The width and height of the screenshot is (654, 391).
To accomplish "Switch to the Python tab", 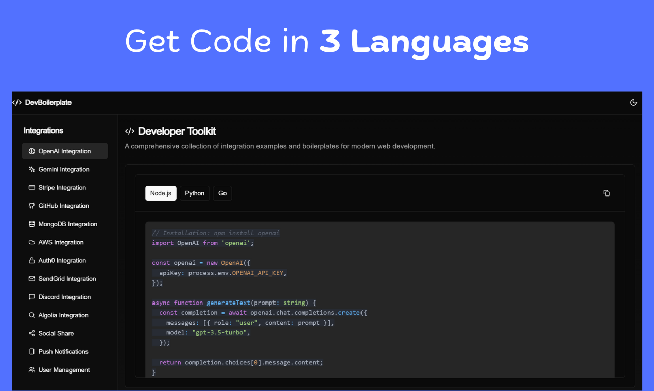I will [195, 193].
